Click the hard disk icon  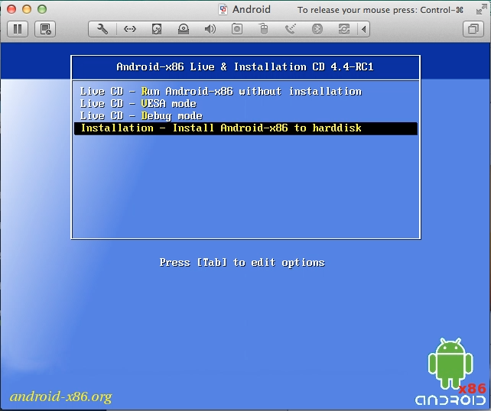[x=157, y=29]
